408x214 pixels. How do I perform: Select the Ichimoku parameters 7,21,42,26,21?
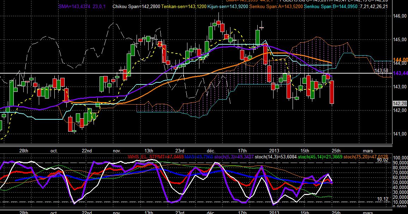[374, 6]
